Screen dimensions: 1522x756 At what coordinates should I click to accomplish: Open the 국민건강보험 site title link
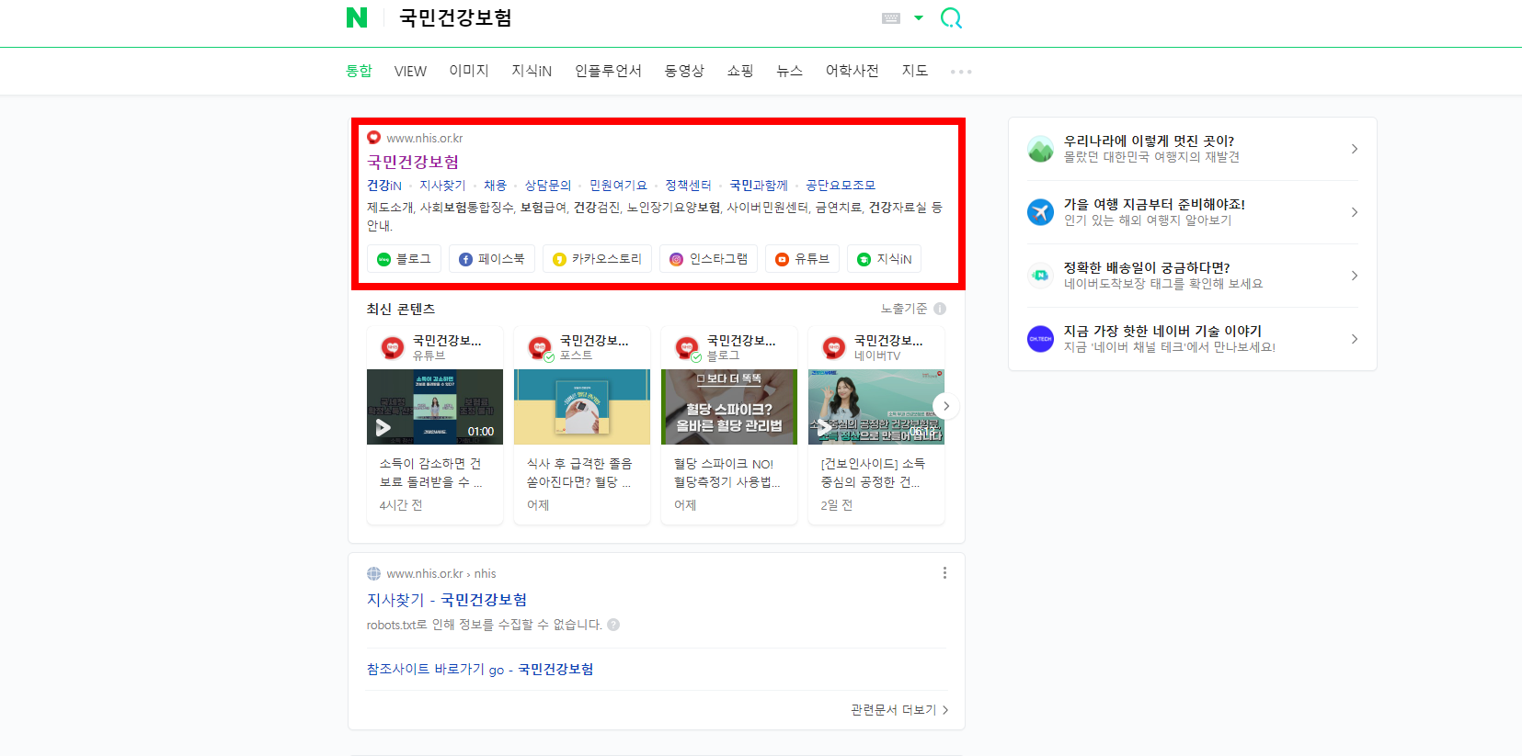coord(413,162)
